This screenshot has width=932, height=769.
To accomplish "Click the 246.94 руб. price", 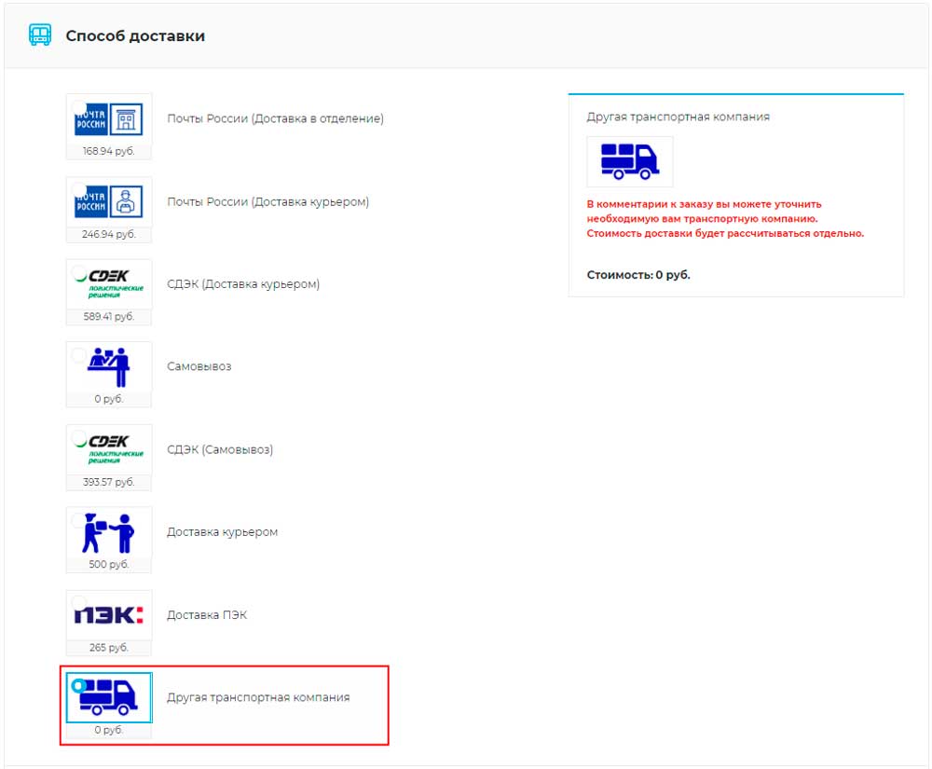I will click(109, 234).
